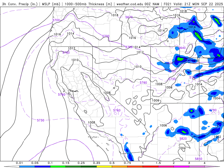Click the purple 5790 thickness contour label
224x168 pixels.
(x=213, y=110)
